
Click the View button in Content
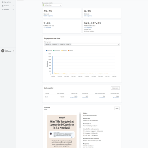coord(117,109)
